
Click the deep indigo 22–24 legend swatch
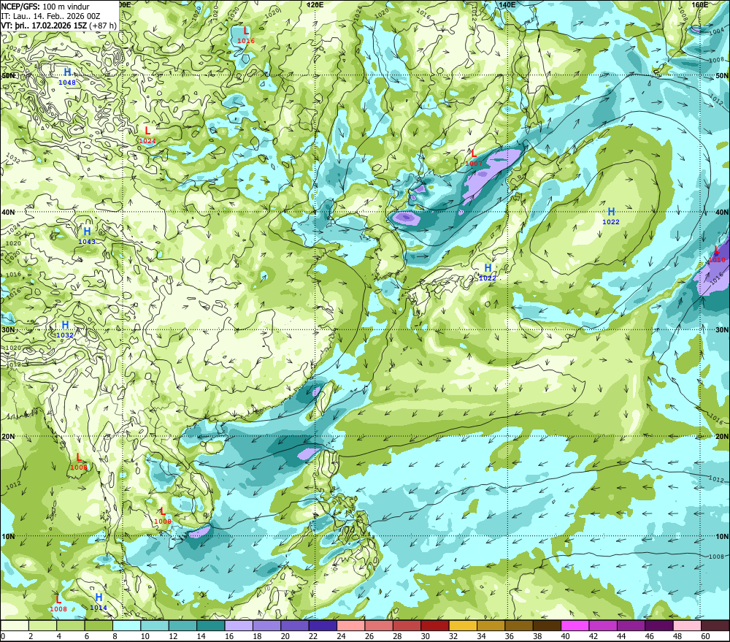[323, 625]
